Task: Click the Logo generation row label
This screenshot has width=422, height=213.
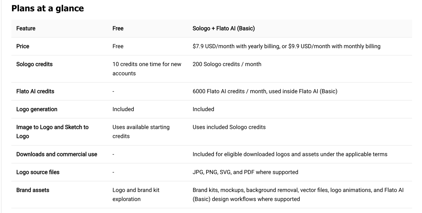Action: pyautogui.click(x=37, y=109)
